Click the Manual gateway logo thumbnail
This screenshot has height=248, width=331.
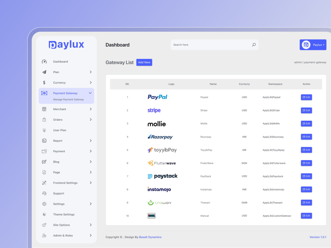tap(151, 216)
